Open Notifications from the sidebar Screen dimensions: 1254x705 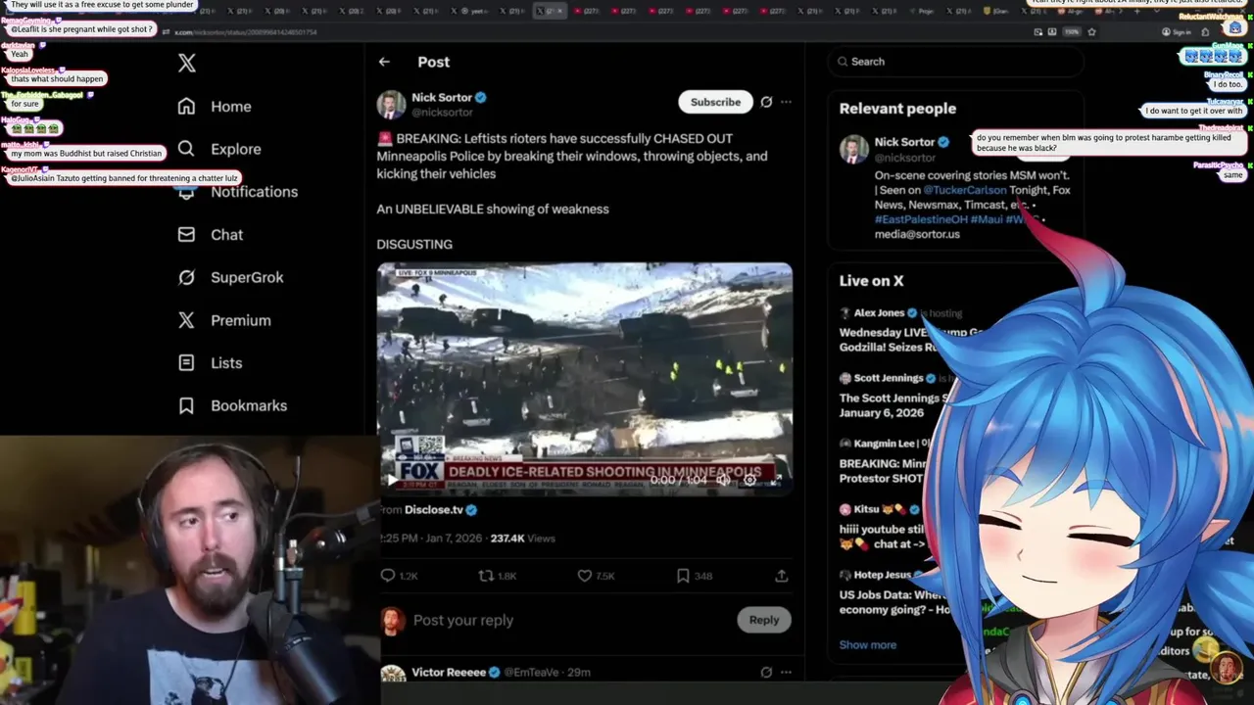[x=238, y=192]
